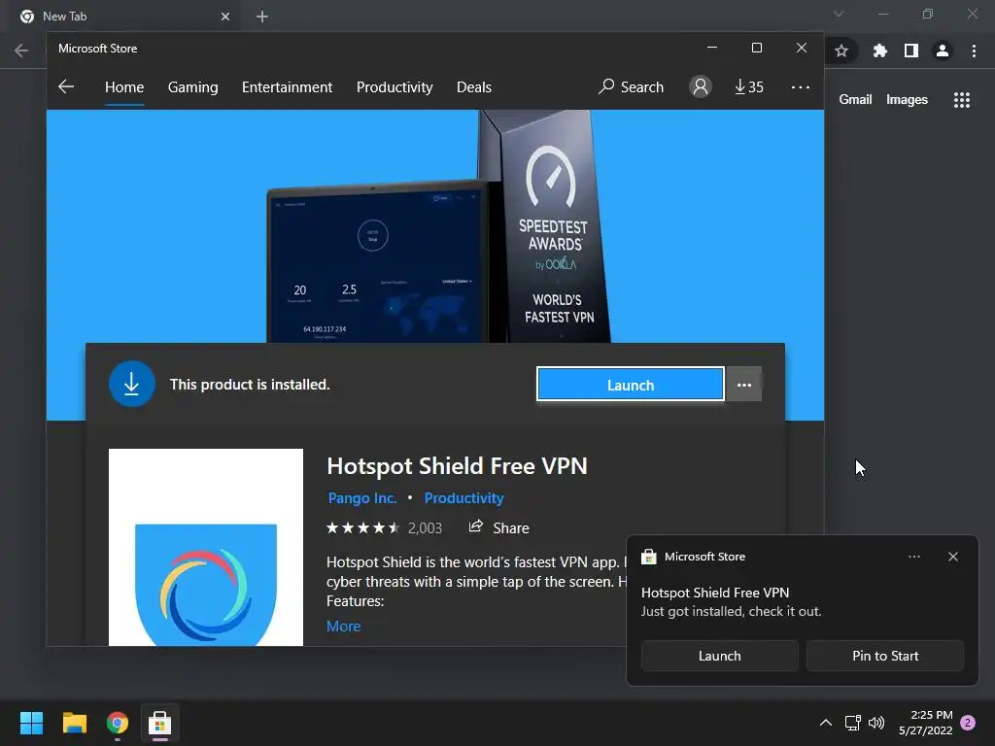Open the Entertainment tab

(287, 86)
